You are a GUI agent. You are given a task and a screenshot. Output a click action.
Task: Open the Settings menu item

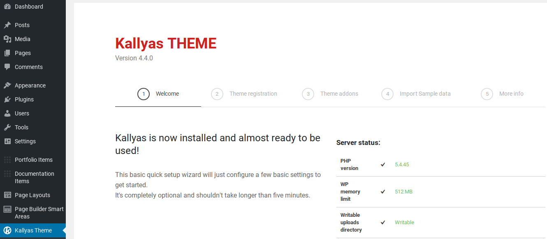coord(33,141)
